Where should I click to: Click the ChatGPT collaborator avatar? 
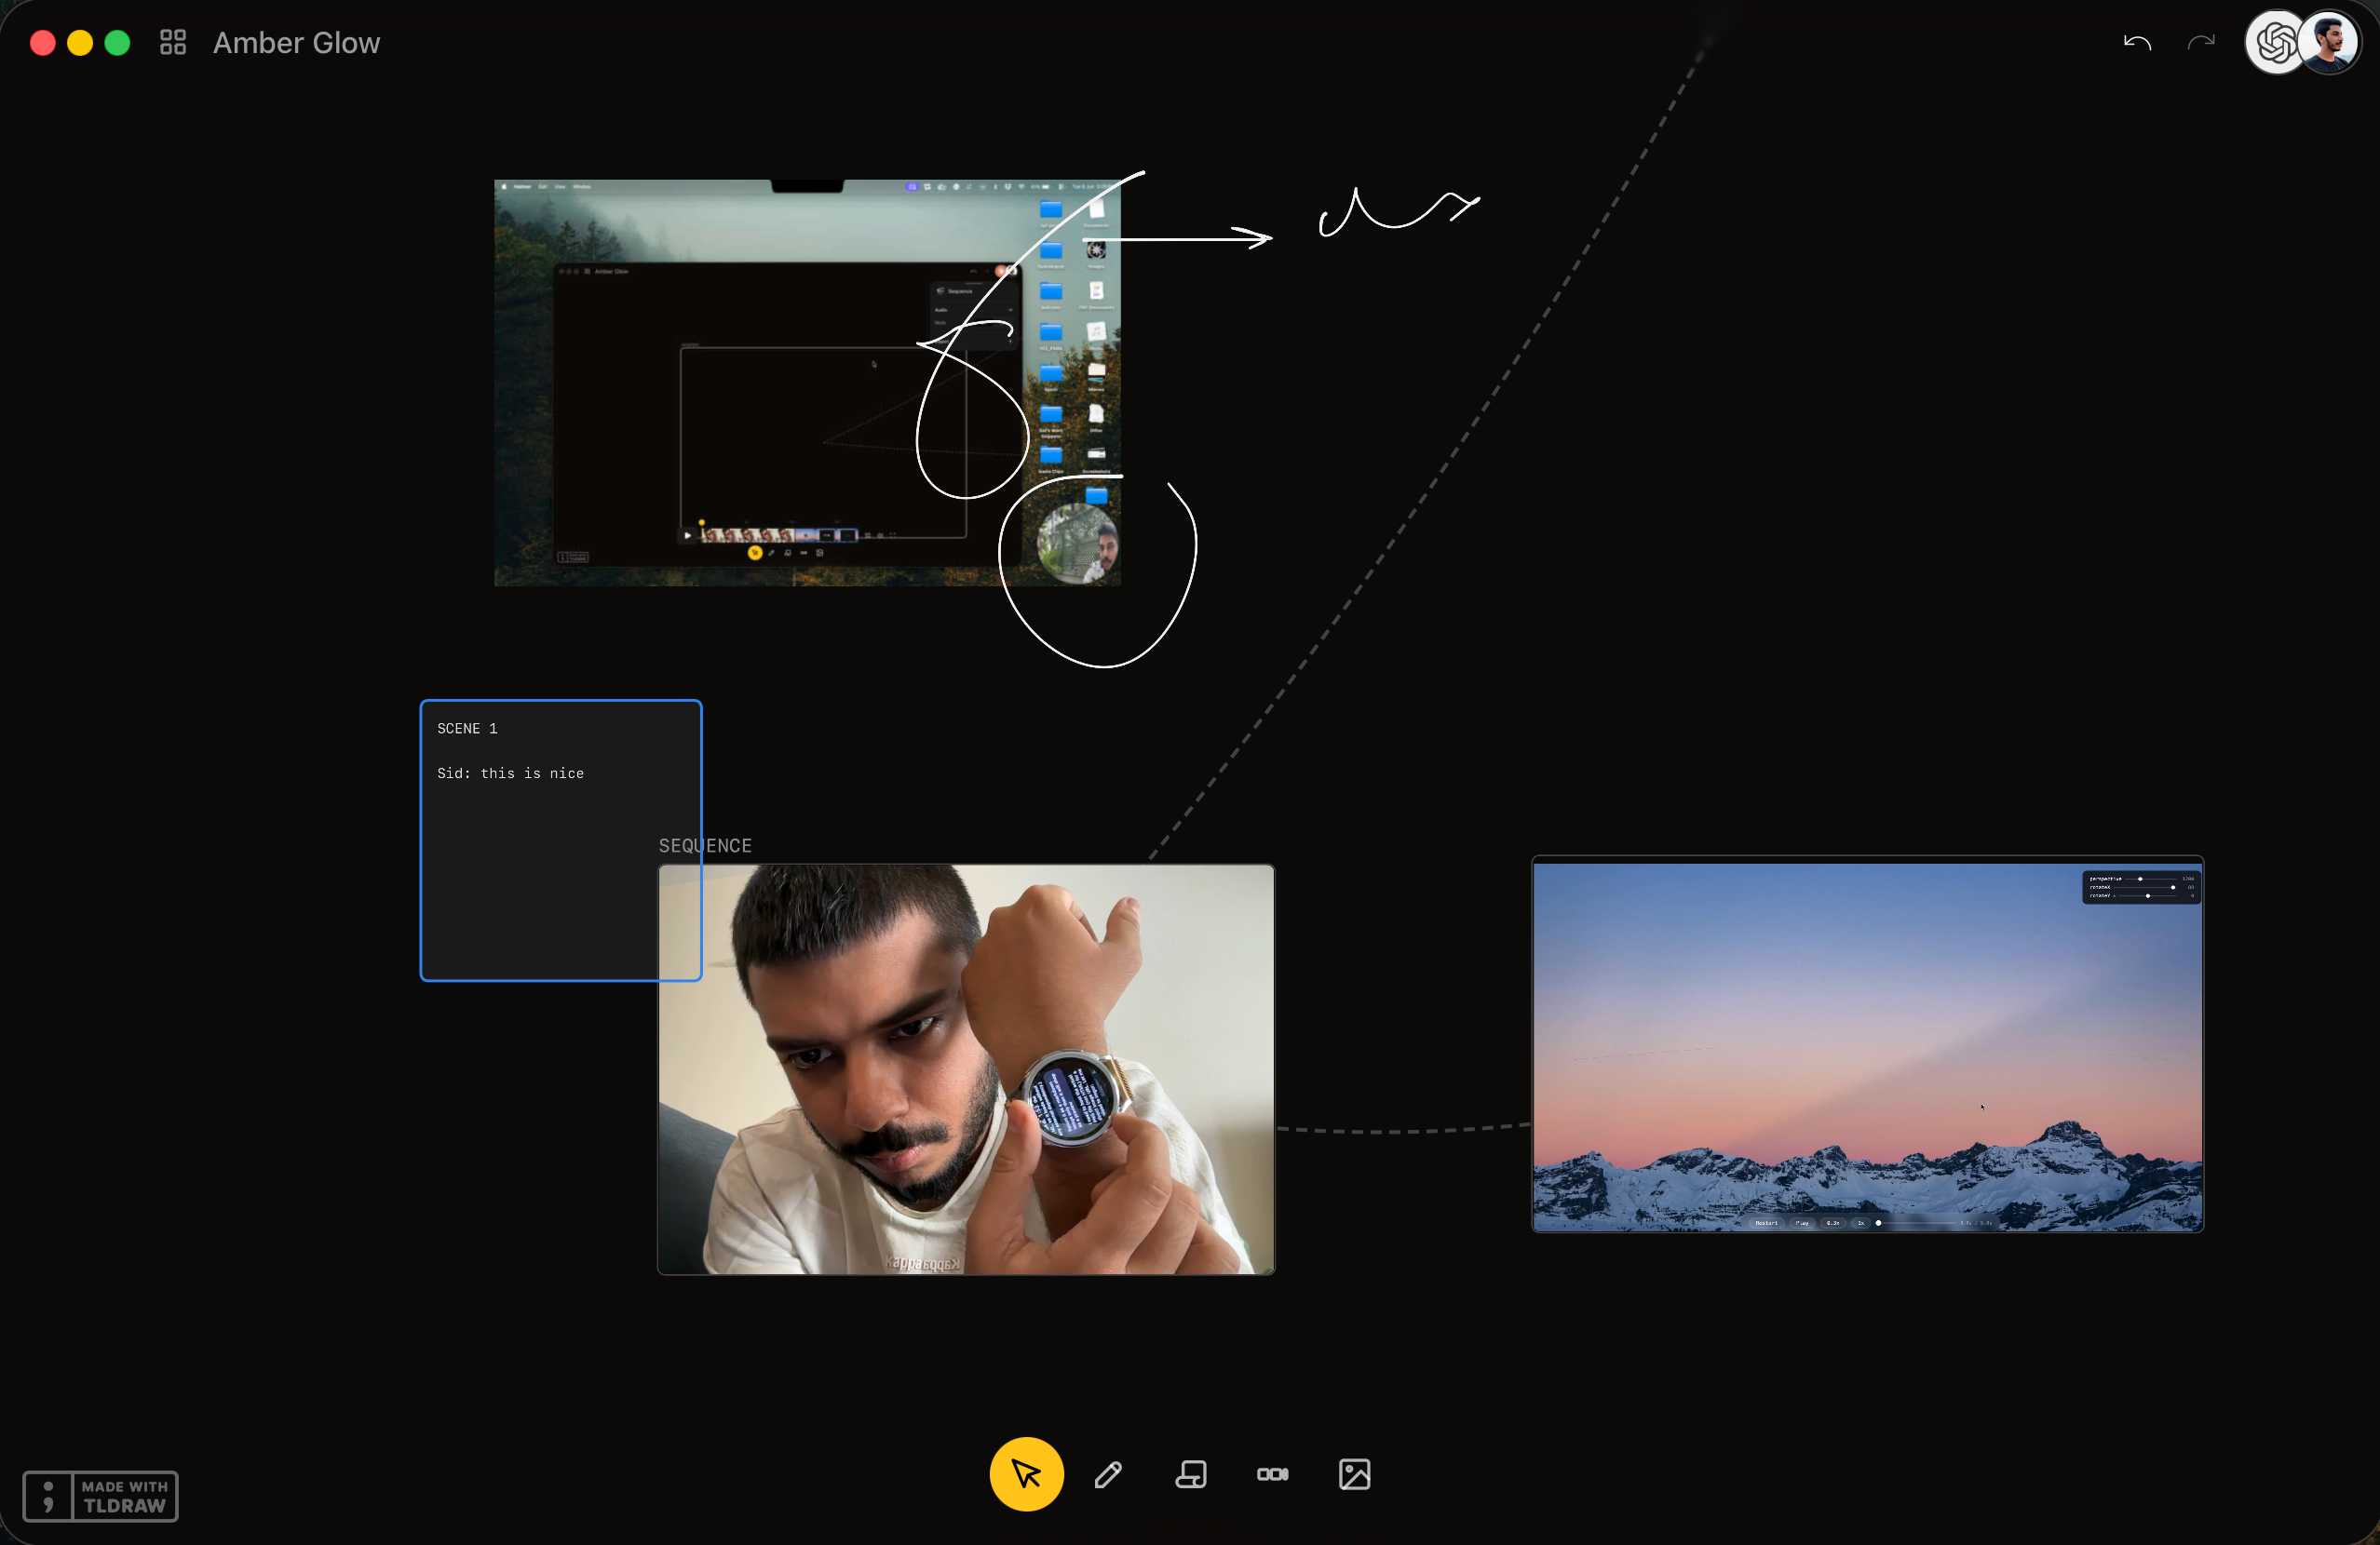(2277, 42)
